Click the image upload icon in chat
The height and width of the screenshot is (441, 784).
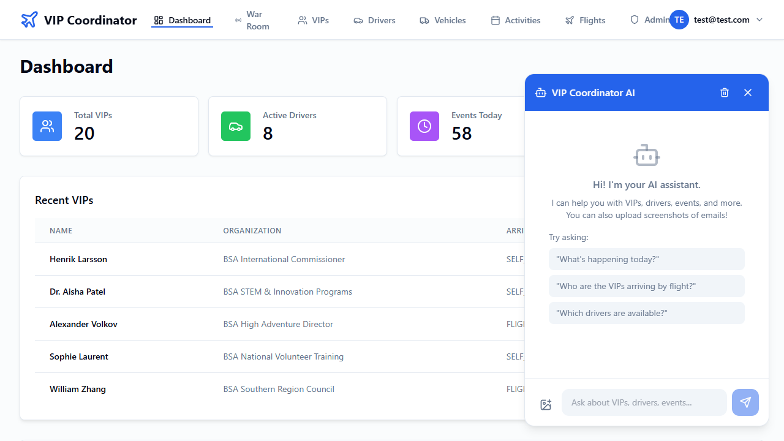coord(546,404)
